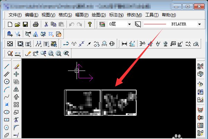The height and width of the screenshot is (139, 208).
Task: Click the Eraser delete tool
Action: click(16, 66)
